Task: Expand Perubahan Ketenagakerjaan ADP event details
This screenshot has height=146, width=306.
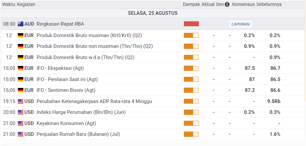Action: (x=94, y=101)
